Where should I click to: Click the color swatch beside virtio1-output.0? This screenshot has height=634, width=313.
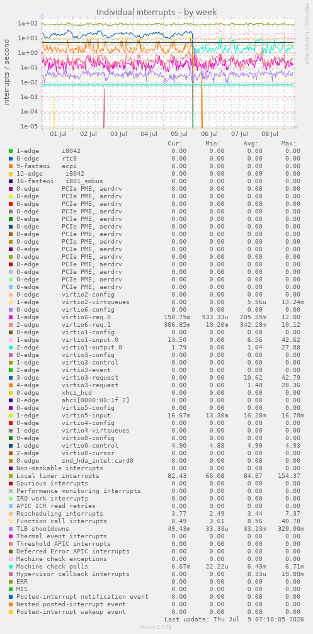(11, 348)
